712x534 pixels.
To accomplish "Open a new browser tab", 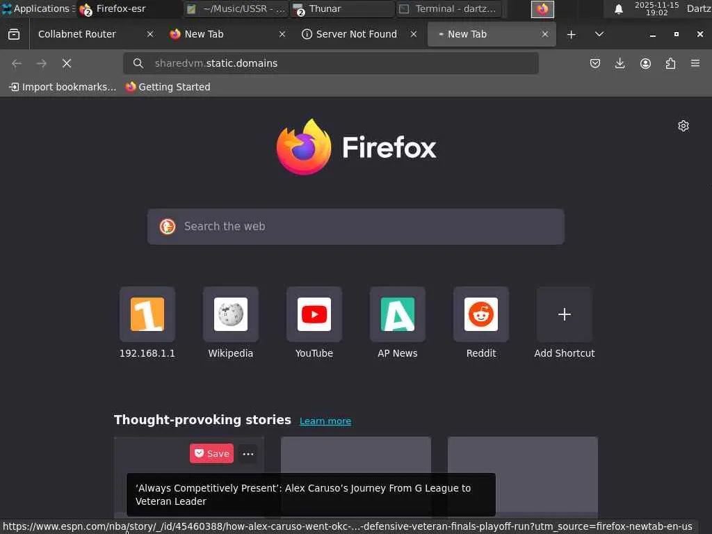I will click(x=572, y=35).
